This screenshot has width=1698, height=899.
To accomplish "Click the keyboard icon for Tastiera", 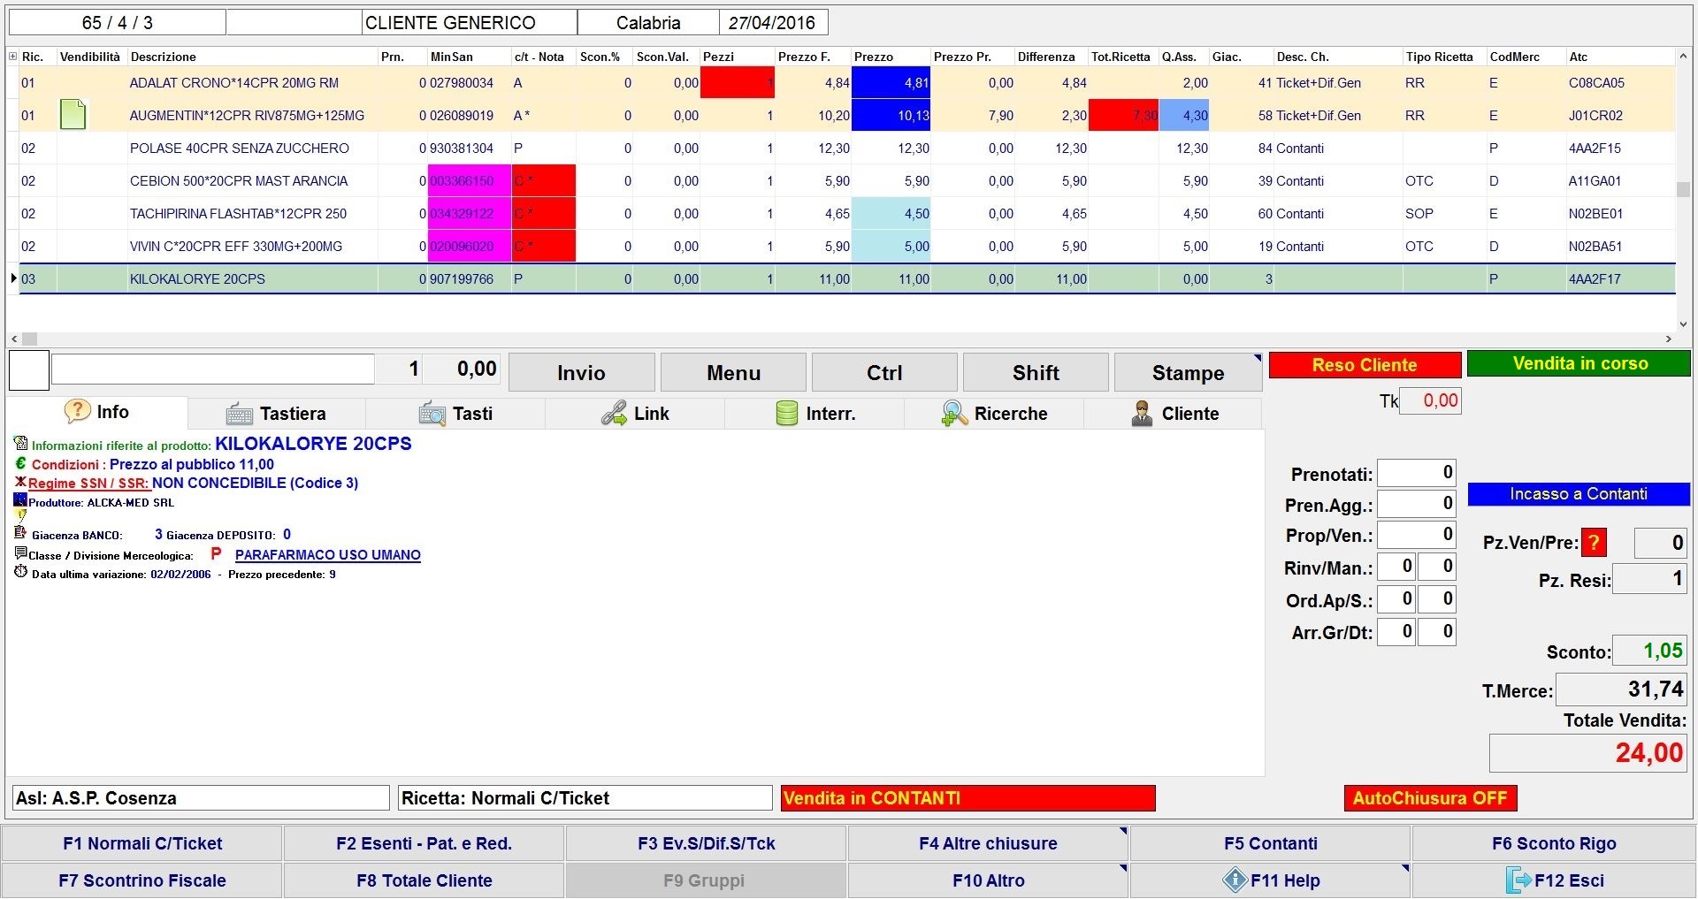I will (x=240, y=414).
